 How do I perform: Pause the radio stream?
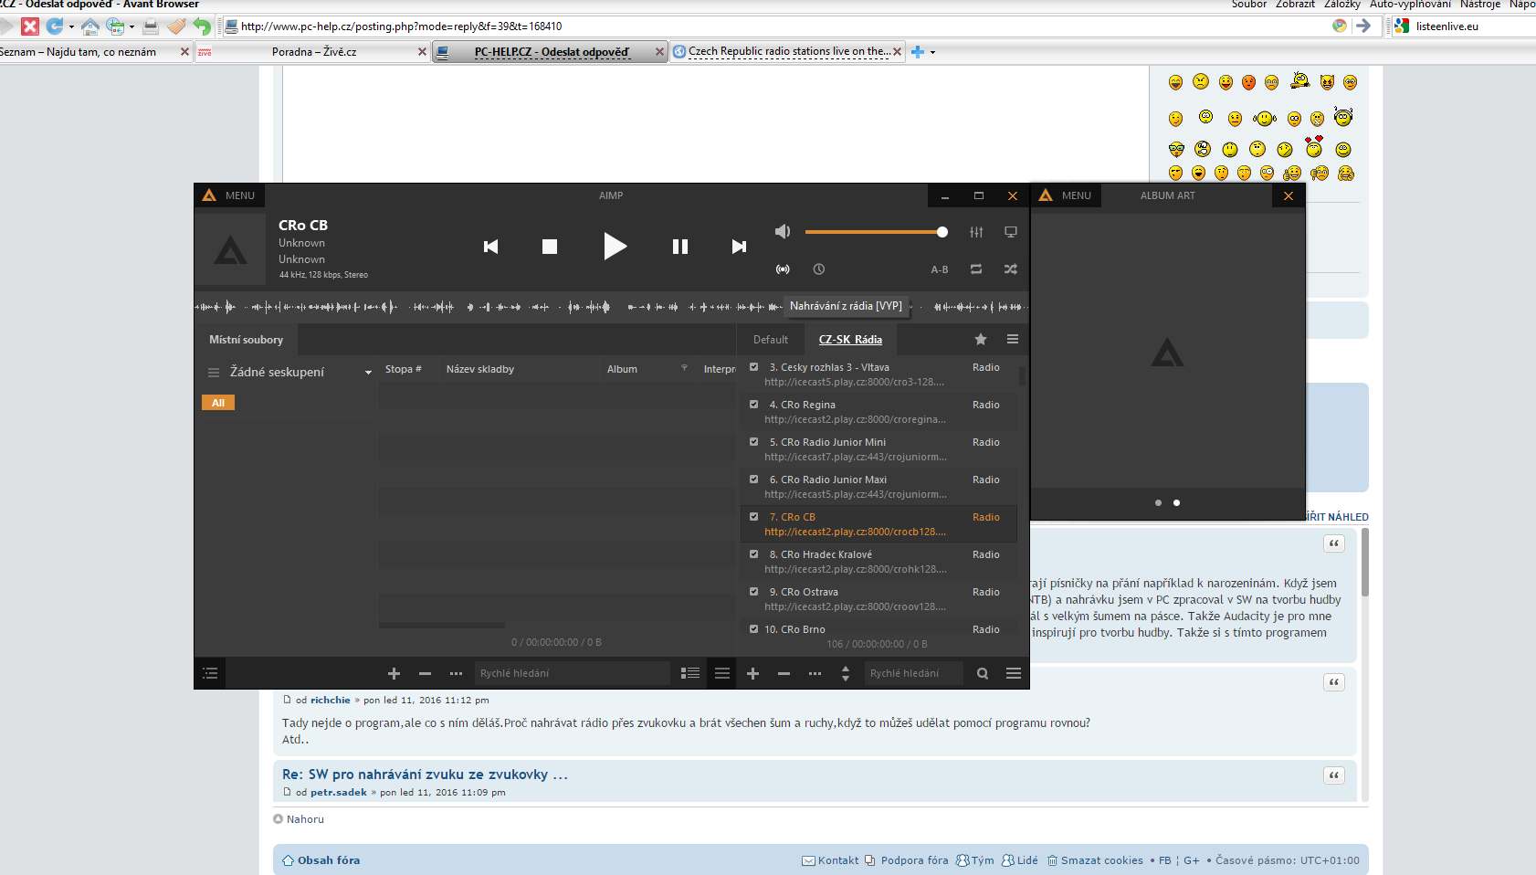pos(680,247)
